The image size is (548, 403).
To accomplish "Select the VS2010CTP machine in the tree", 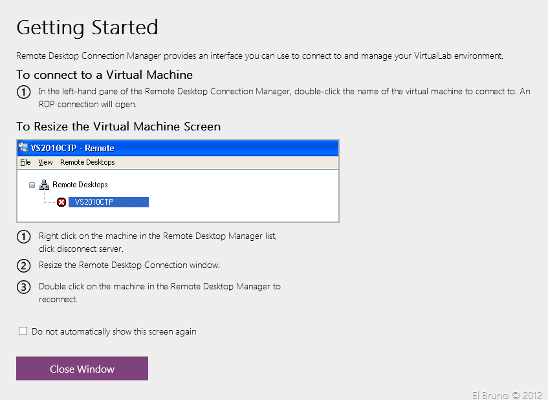I will (x=94, y=202).
